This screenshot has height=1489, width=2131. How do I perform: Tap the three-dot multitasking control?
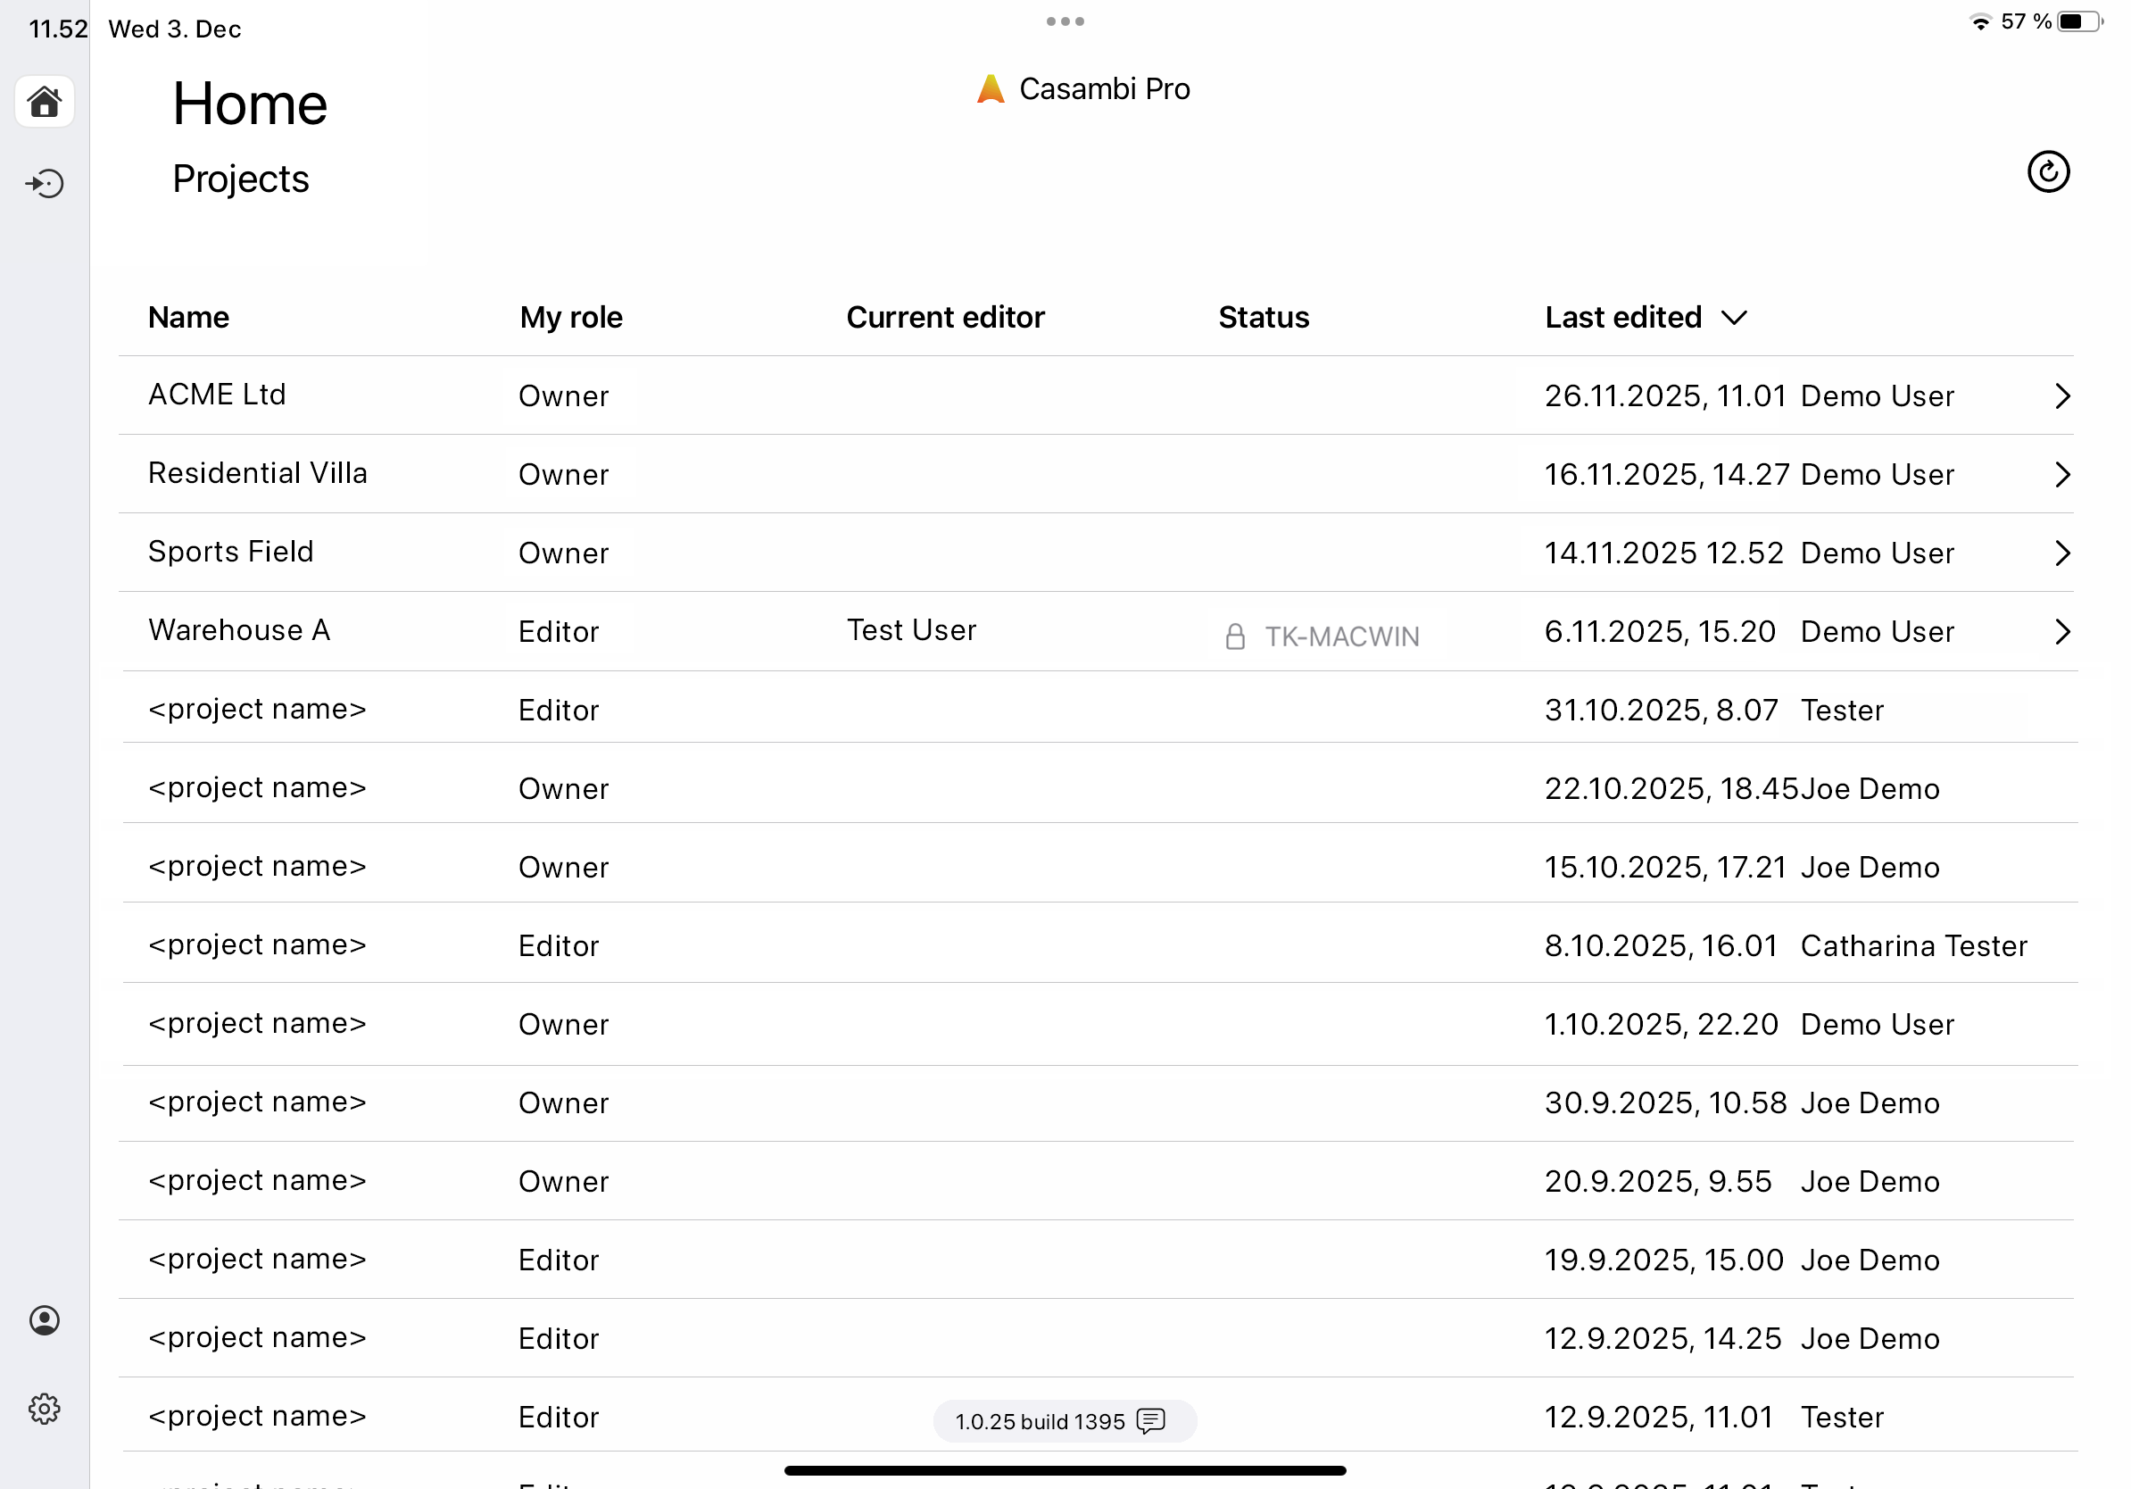click(x=1065, y=21)
